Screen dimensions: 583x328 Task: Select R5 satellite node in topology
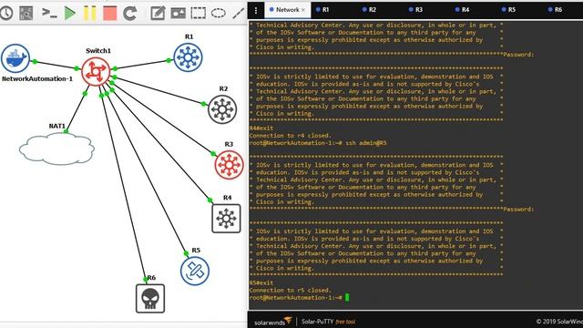(x=195, y=271)
